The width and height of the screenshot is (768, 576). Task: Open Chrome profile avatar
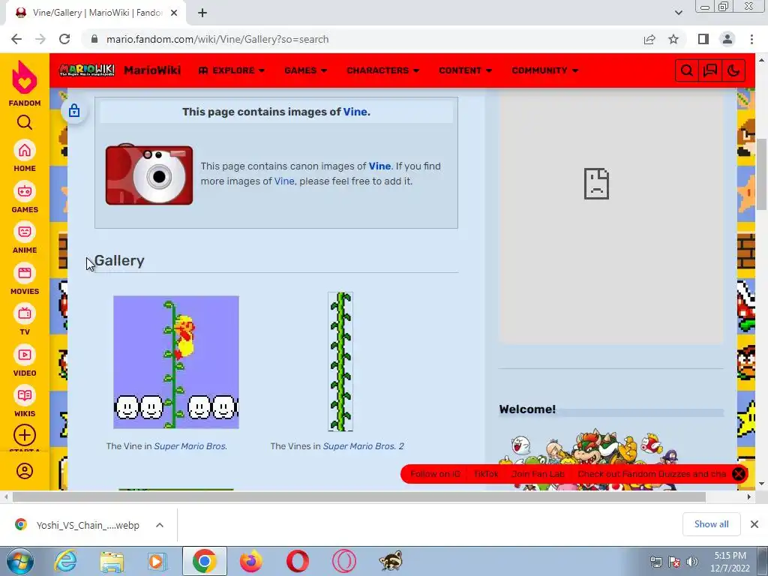(x=727, y=39)
